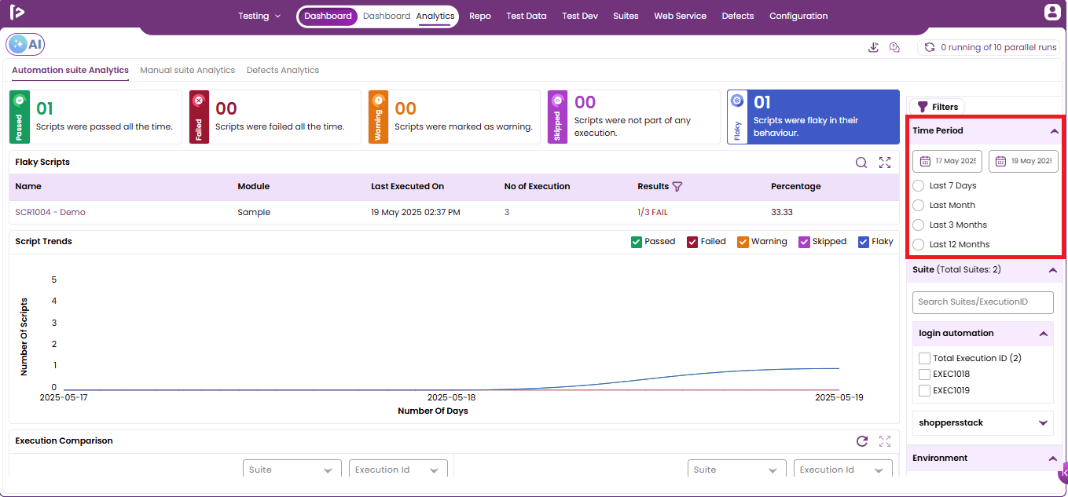Toggle the Skipped trend checkbox
The width and height of the screenshot is (1068, 497).
[804, 242]
